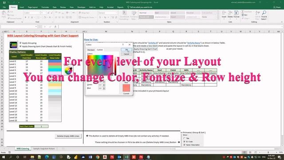The width and height of the screenshot is (284, 160).
Task: Click the Activity ID hyperlink text
Action: [153, 43]
